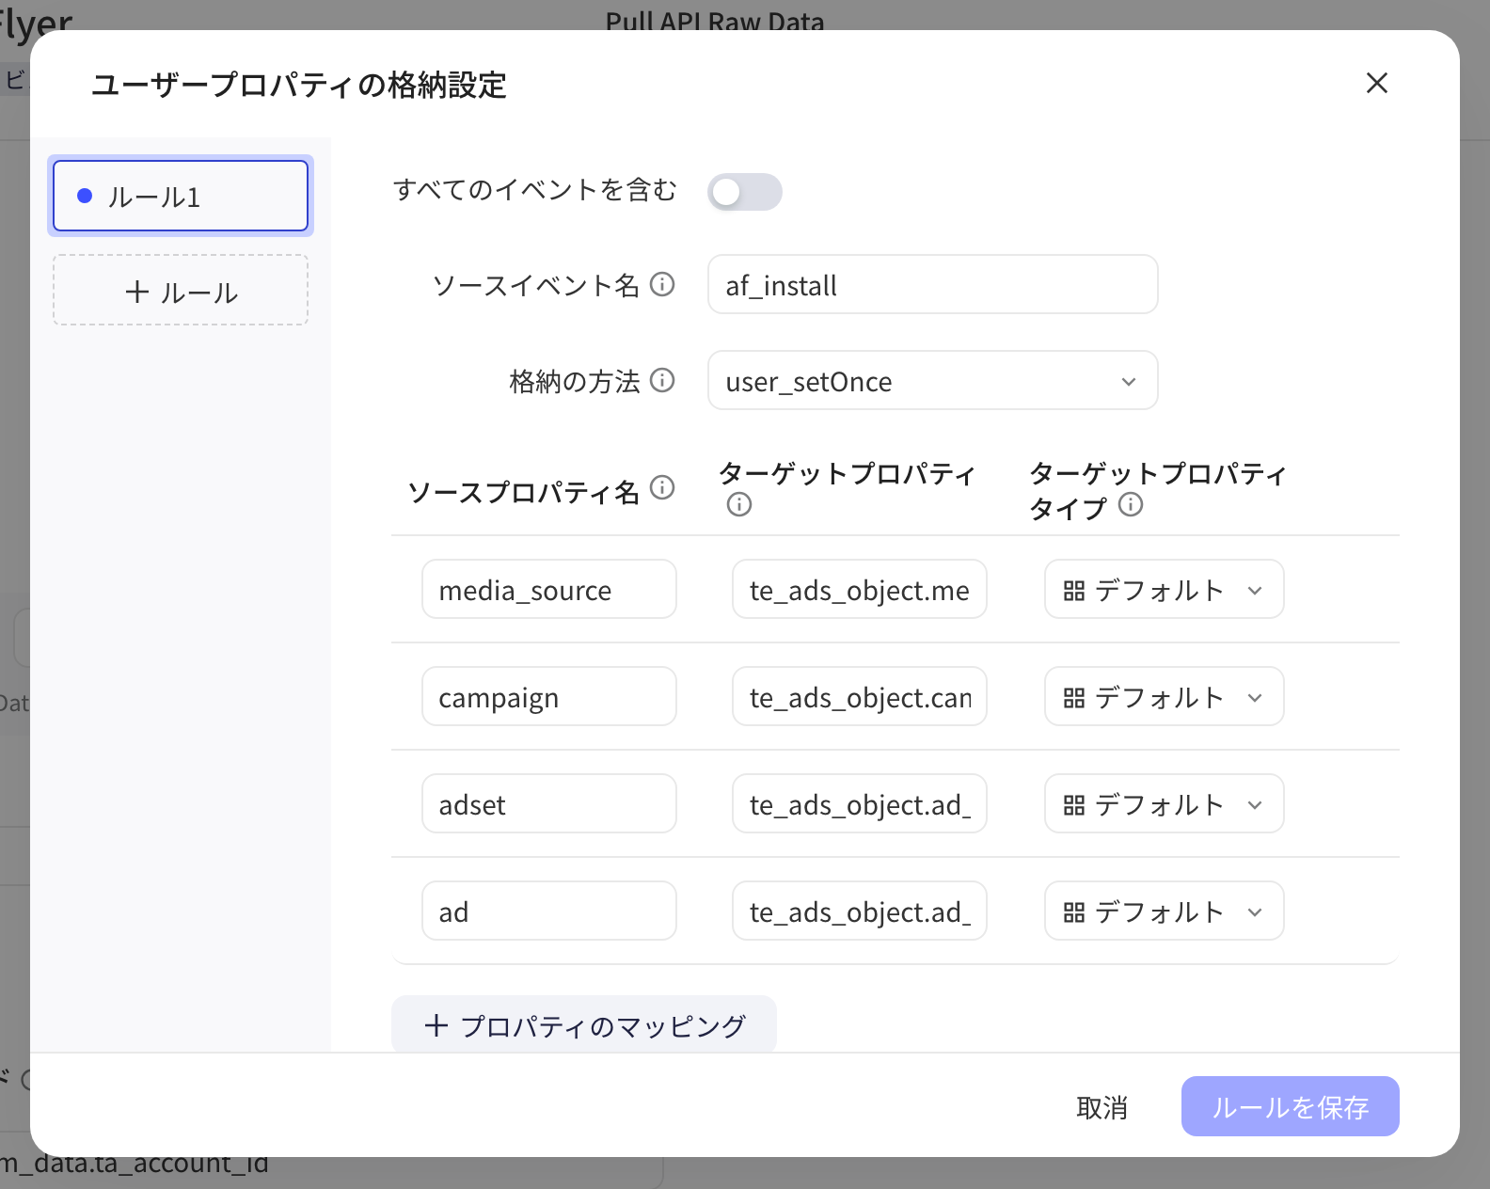
Task: Toggle すべてのイベントを含む switch
Action: point(745,192)
